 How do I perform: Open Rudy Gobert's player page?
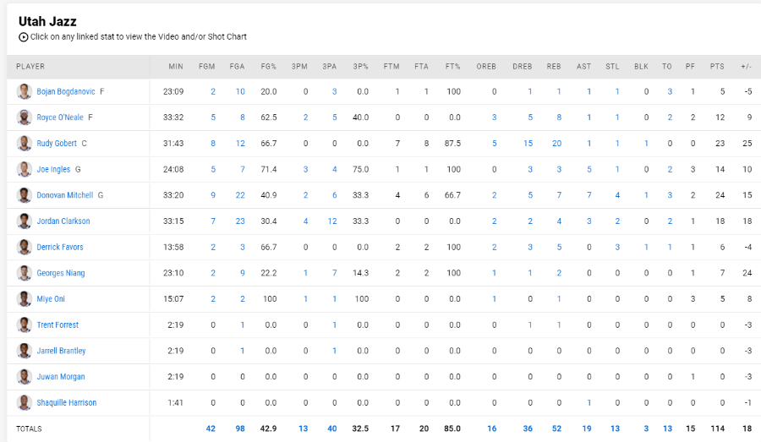coord(57,143)
